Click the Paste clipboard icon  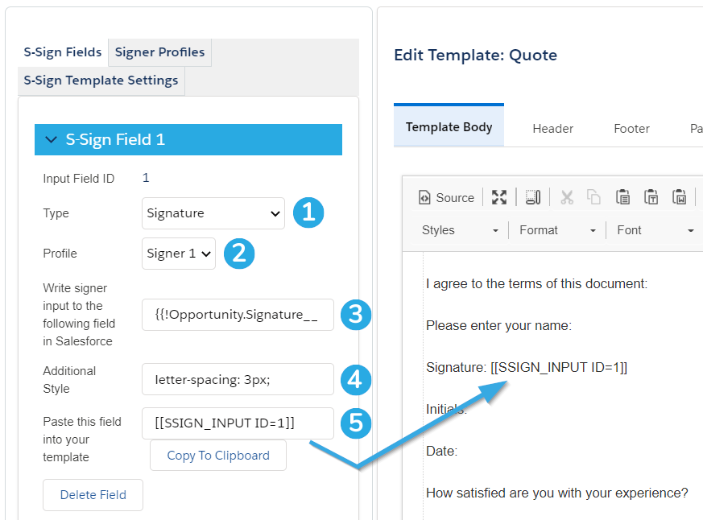pyautogui.click(x=622, y=197)
